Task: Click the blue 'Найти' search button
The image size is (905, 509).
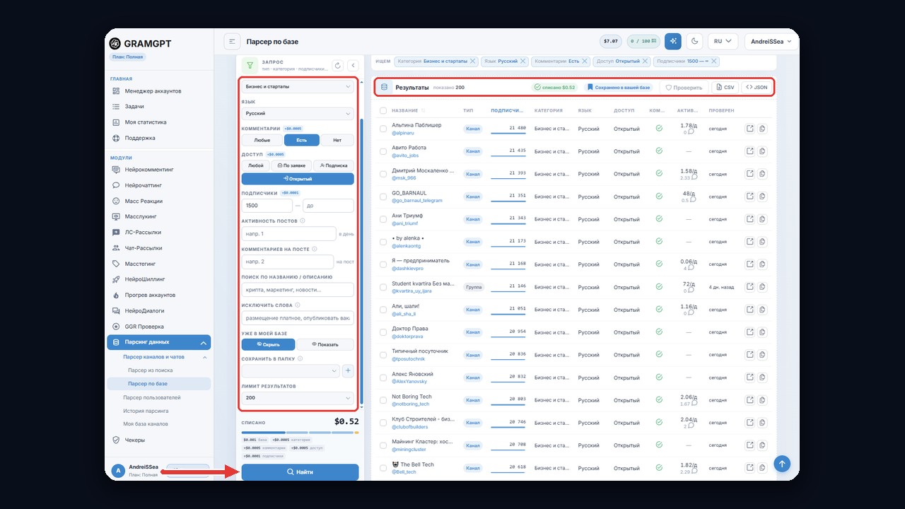Action: [300, 472]
